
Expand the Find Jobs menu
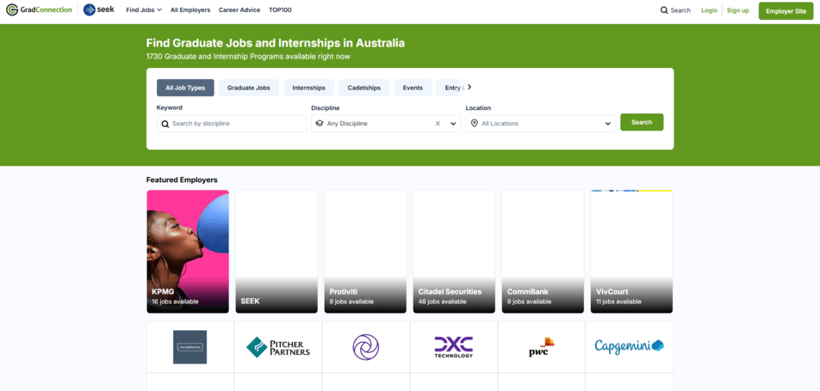click(144, 10)
